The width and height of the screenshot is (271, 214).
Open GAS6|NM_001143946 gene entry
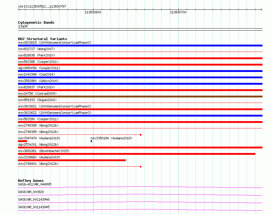[x=34, y=199]
